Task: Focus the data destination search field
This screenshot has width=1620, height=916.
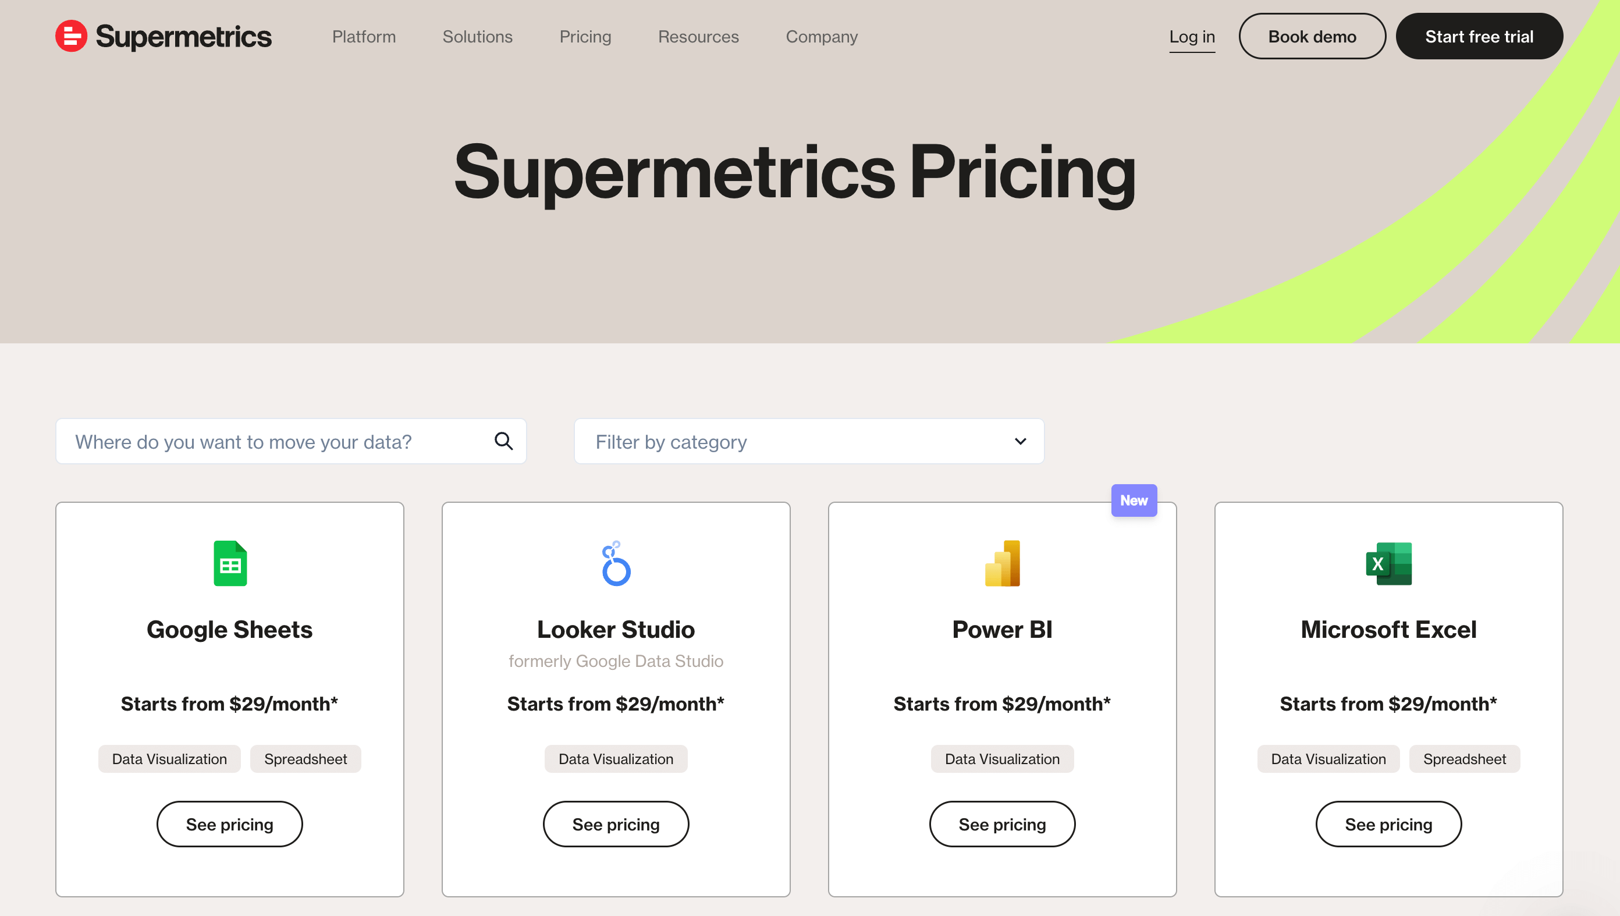Action: [x=277, y=442]
